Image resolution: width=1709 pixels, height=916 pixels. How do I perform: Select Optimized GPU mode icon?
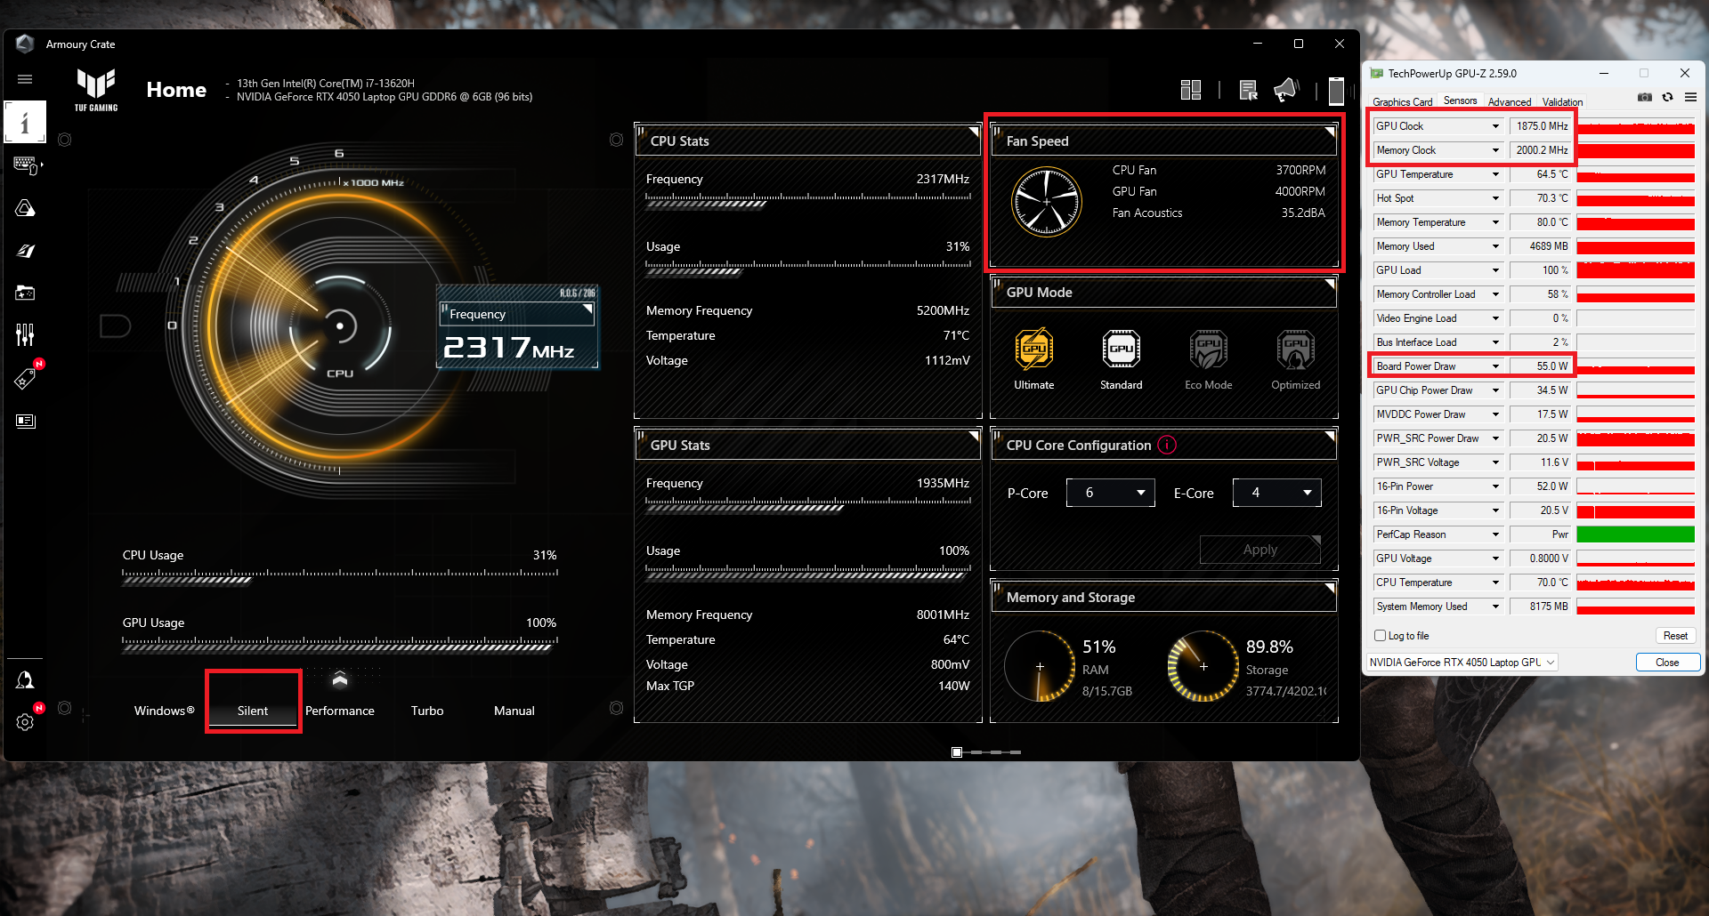point(1295,350)
